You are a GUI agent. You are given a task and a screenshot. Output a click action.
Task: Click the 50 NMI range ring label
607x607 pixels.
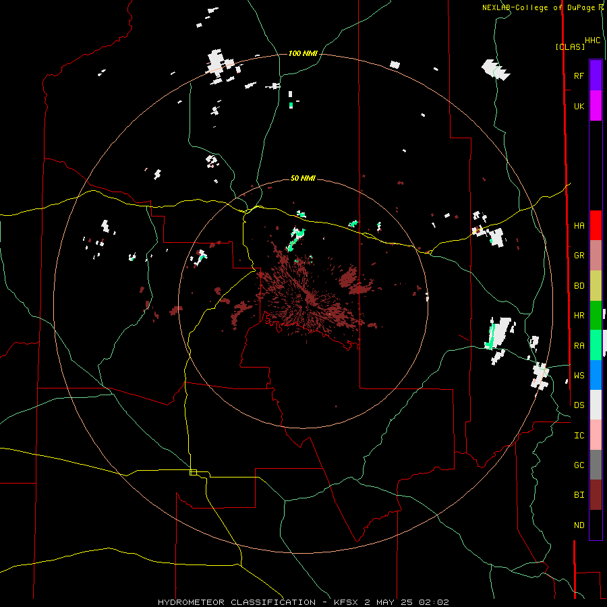tap(303, 178)
